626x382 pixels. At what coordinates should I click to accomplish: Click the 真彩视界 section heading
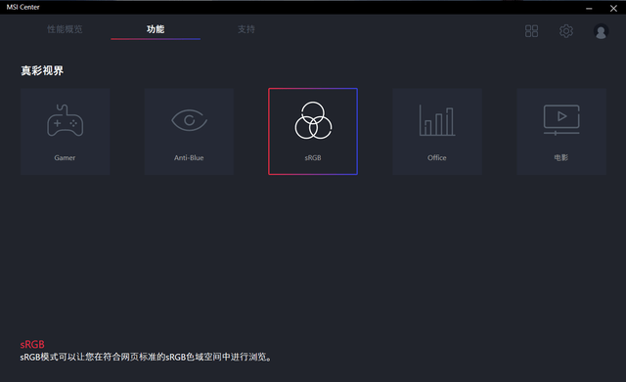(42, 70)
